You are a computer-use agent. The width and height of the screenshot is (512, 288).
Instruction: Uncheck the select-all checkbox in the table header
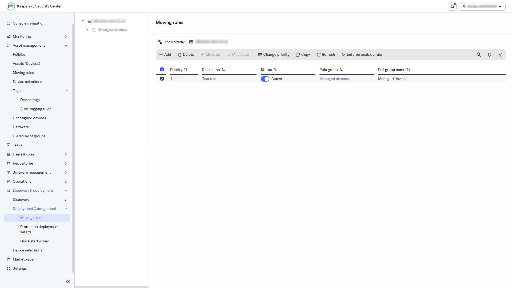[162, 70]
